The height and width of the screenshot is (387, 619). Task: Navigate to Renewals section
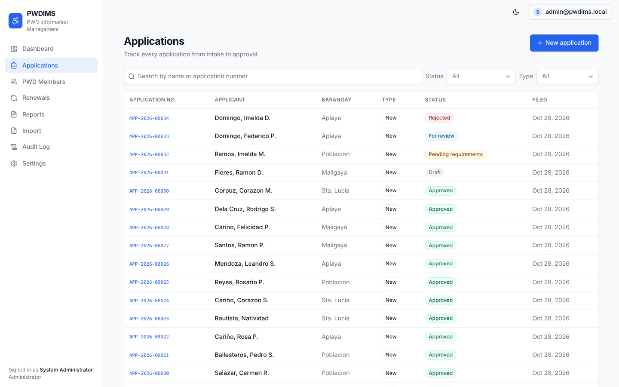51,98
